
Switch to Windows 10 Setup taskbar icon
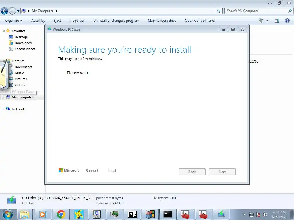[x=221, y=214]
